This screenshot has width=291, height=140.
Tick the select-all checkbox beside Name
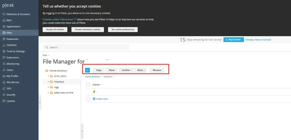click(x=88, y=84)
